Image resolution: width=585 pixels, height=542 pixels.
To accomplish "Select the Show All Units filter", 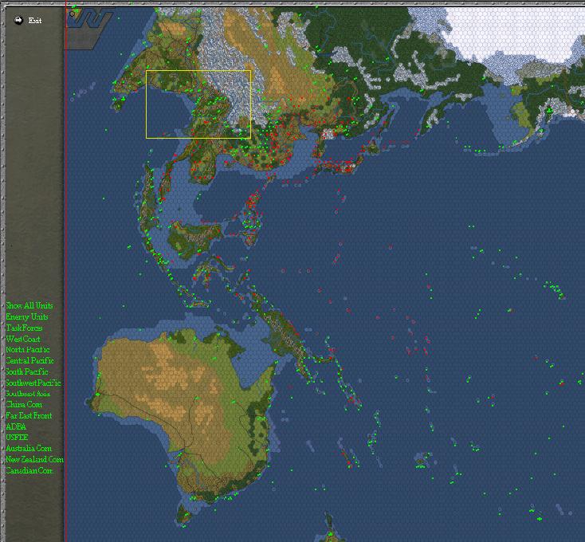I will (x=29, y=305).
